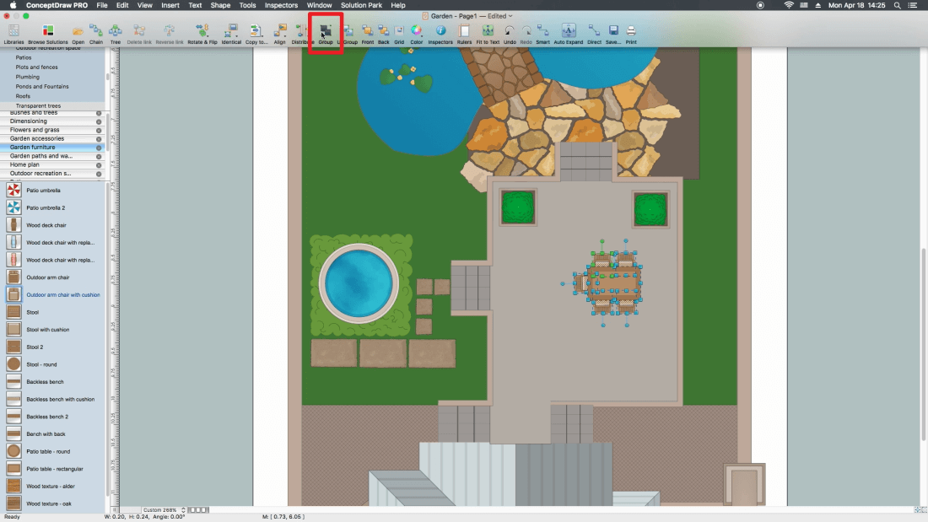
Task: Open the Inspectors menu
Action: [x=281, y=5]
